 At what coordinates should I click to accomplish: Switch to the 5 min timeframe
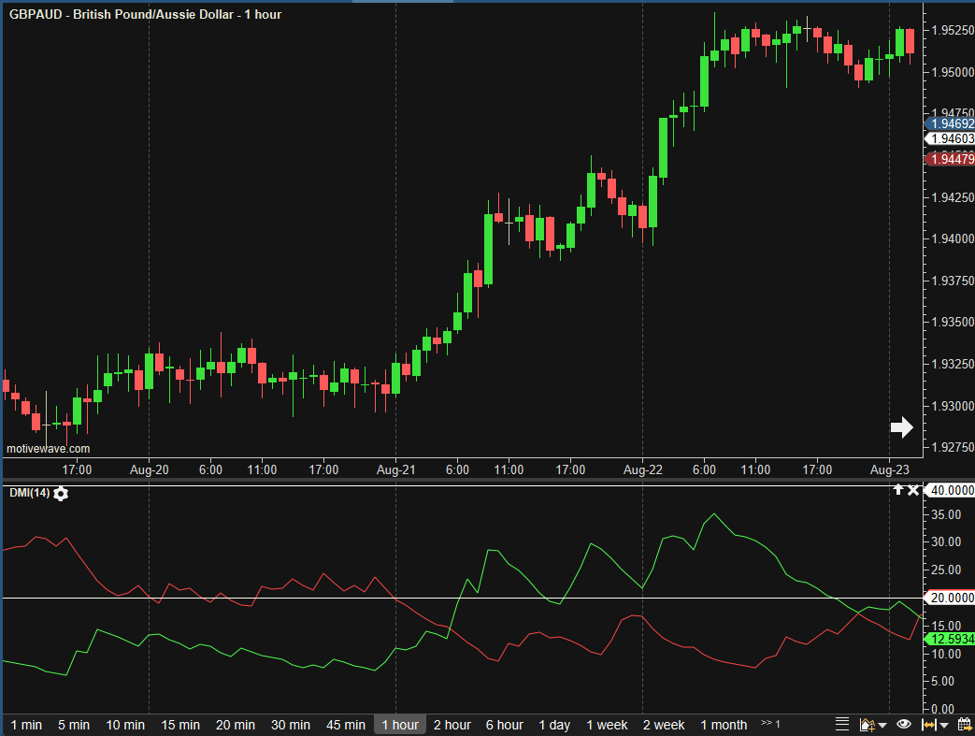coord(74,725)
